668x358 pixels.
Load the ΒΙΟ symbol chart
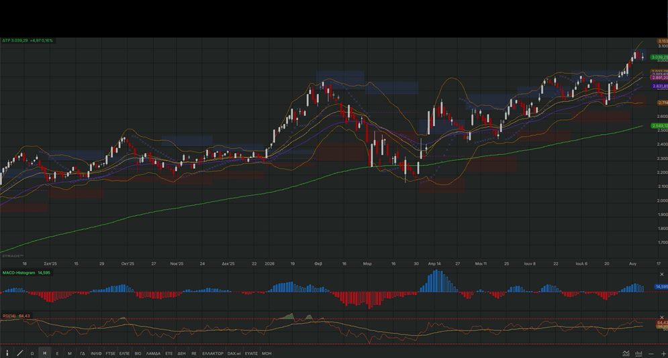click(138, 353)
